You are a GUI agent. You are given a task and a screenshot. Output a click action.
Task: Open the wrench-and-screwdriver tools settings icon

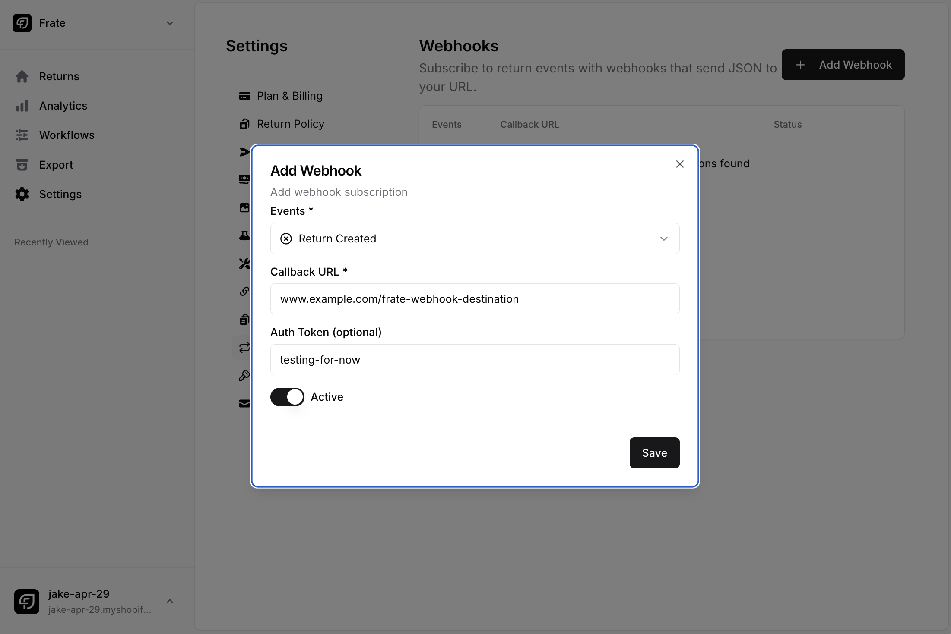tap(245, 264)
